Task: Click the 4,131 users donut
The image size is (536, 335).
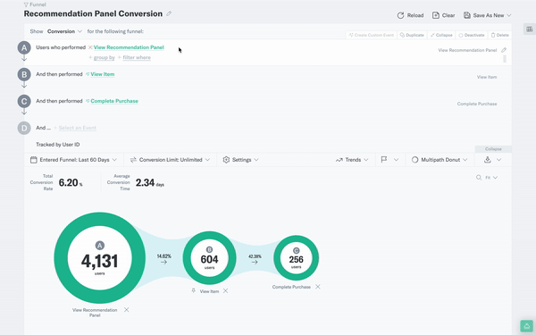Action: click(99, 258)
